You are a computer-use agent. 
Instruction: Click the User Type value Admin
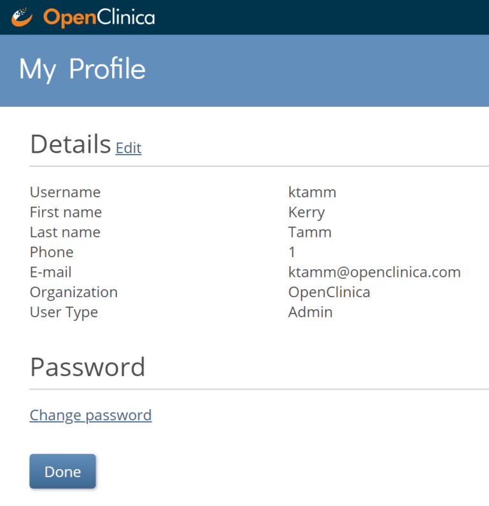[310, 313]
